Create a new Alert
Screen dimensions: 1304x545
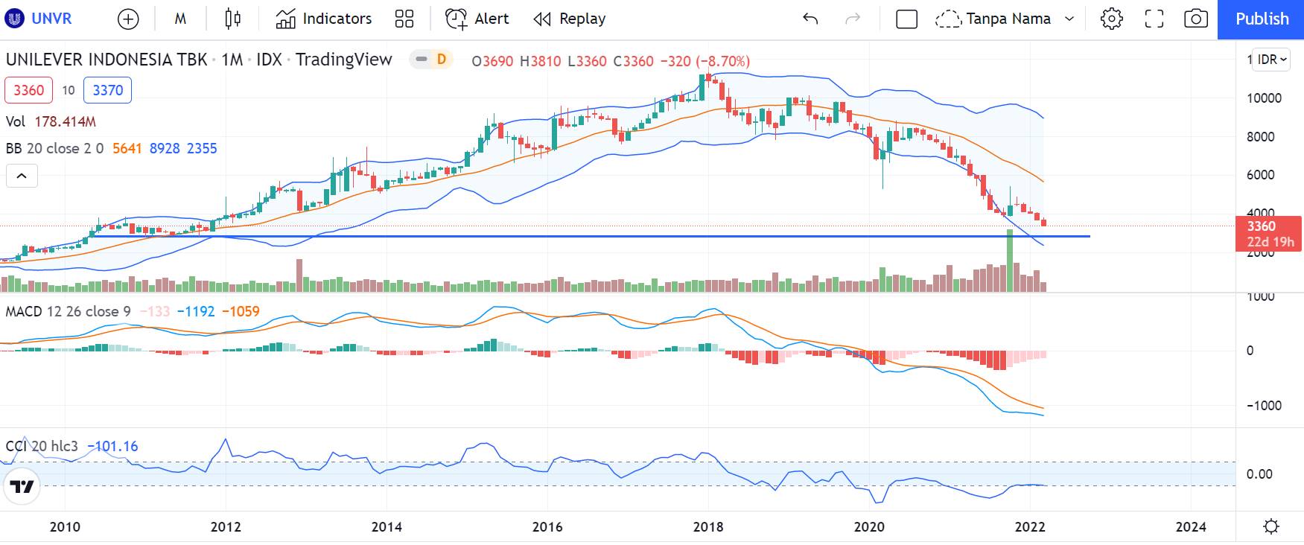477,19
